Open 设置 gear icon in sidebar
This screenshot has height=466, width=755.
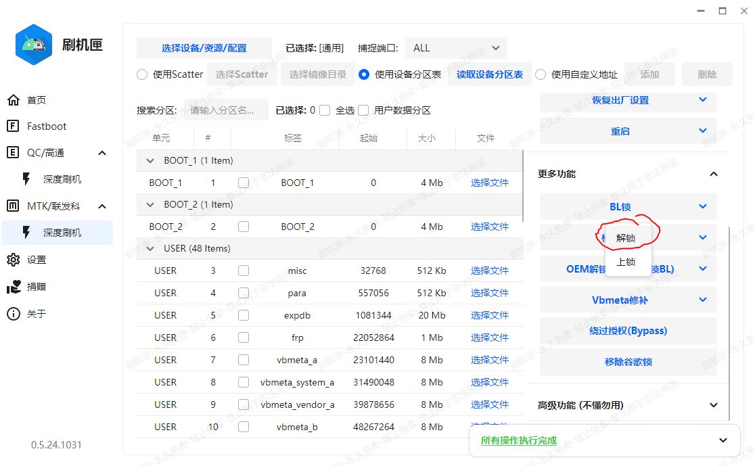(13, 260)
